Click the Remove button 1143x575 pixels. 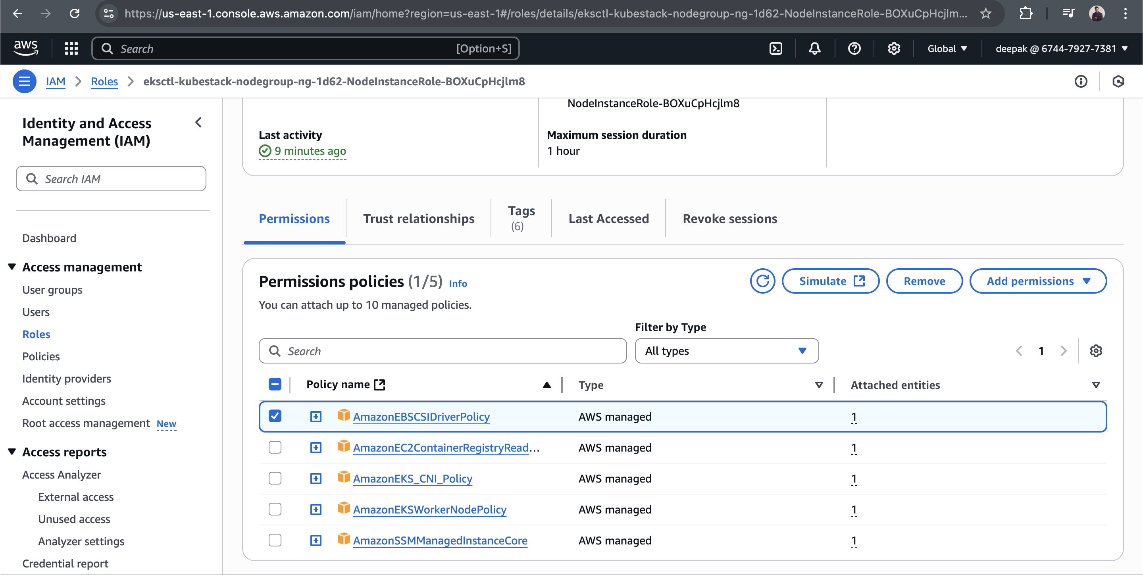click(924, 281)
